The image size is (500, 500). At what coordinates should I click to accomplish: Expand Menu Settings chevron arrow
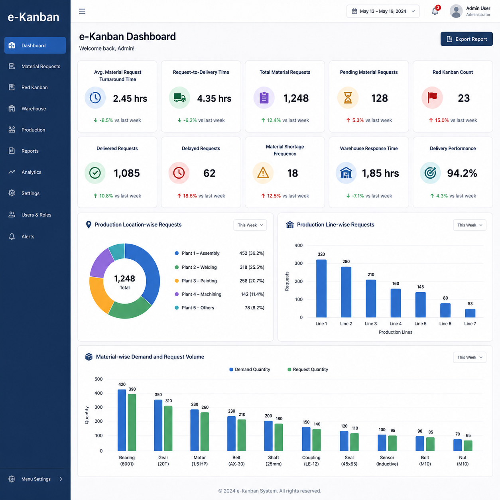(61, 479)
